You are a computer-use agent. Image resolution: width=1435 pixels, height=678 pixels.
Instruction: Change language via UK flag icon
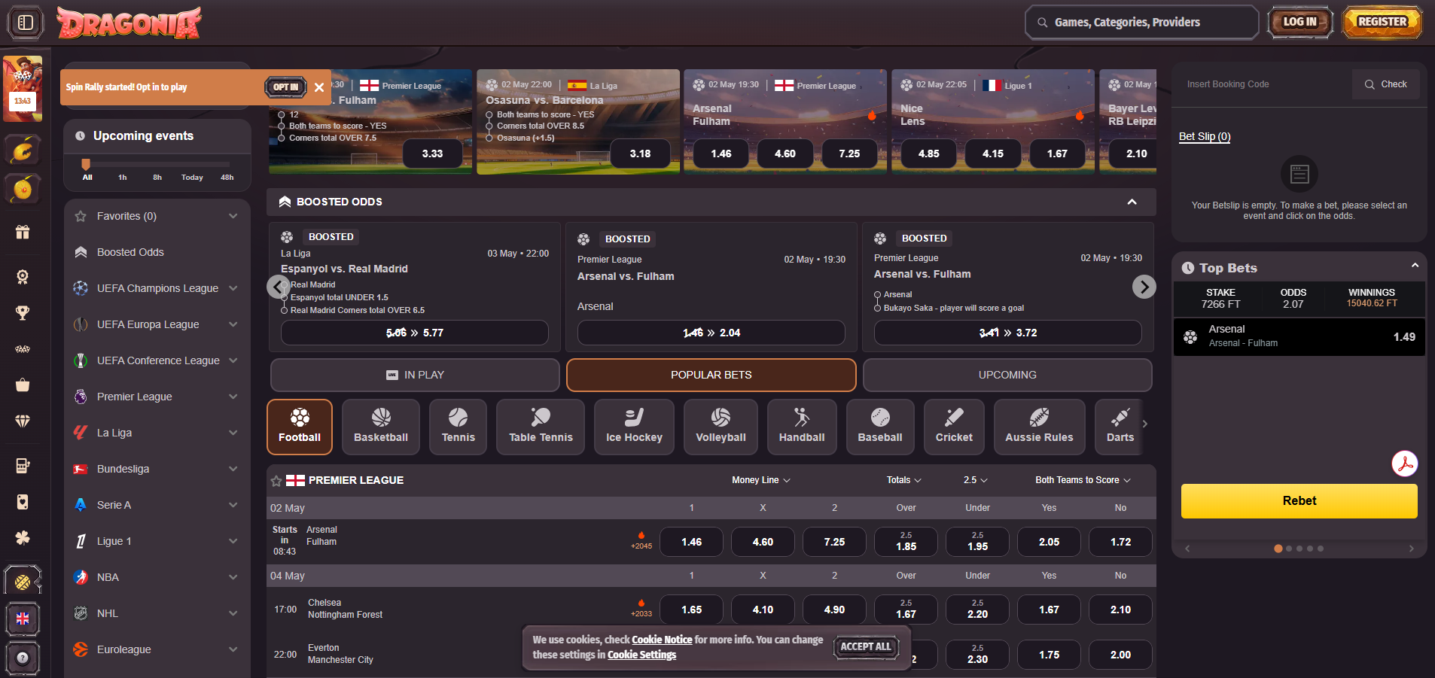click(23, 619)
